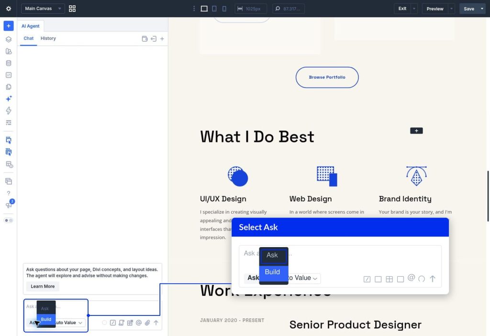Click the plus icon in chat header
490x336 pixels.
(162, 39)
